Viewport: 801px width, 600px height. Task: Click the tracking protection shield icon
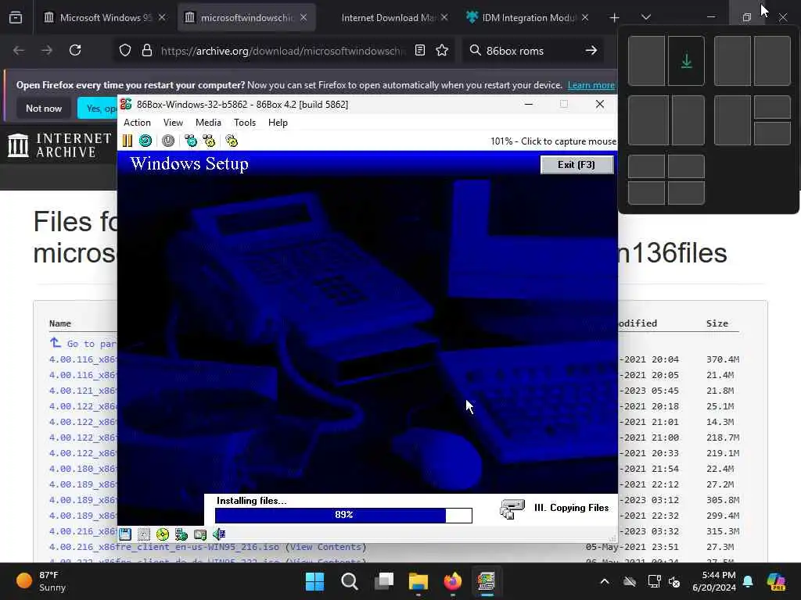[125, 50]
